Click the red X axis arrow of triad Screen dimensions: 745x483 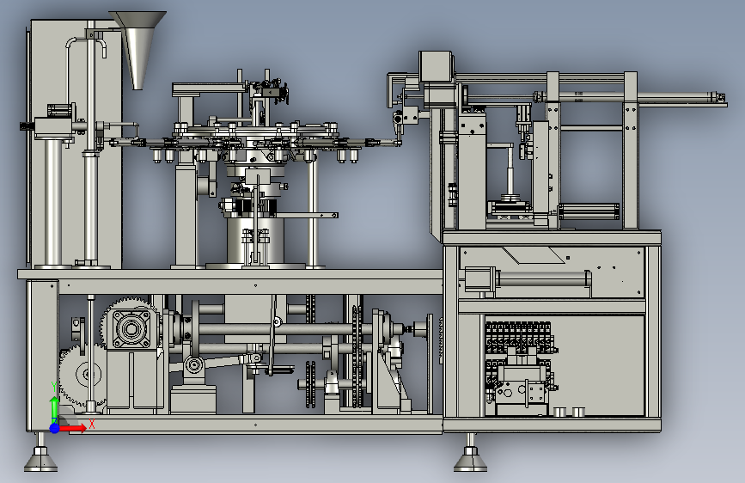(73, 428)
